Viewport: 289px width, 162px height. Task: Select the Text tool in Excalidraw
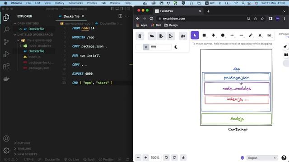[x=260, y=35]
